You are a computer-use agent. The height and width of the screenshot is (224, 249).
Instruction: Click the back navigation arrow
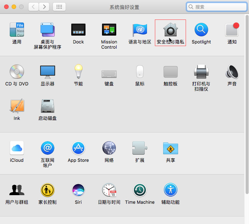(x=33, y=7)
